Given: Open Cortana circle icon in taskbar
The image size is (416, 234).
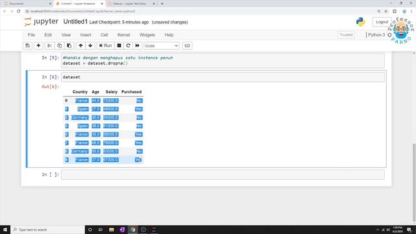Looking at the screenshot, I should coord(90,229).
